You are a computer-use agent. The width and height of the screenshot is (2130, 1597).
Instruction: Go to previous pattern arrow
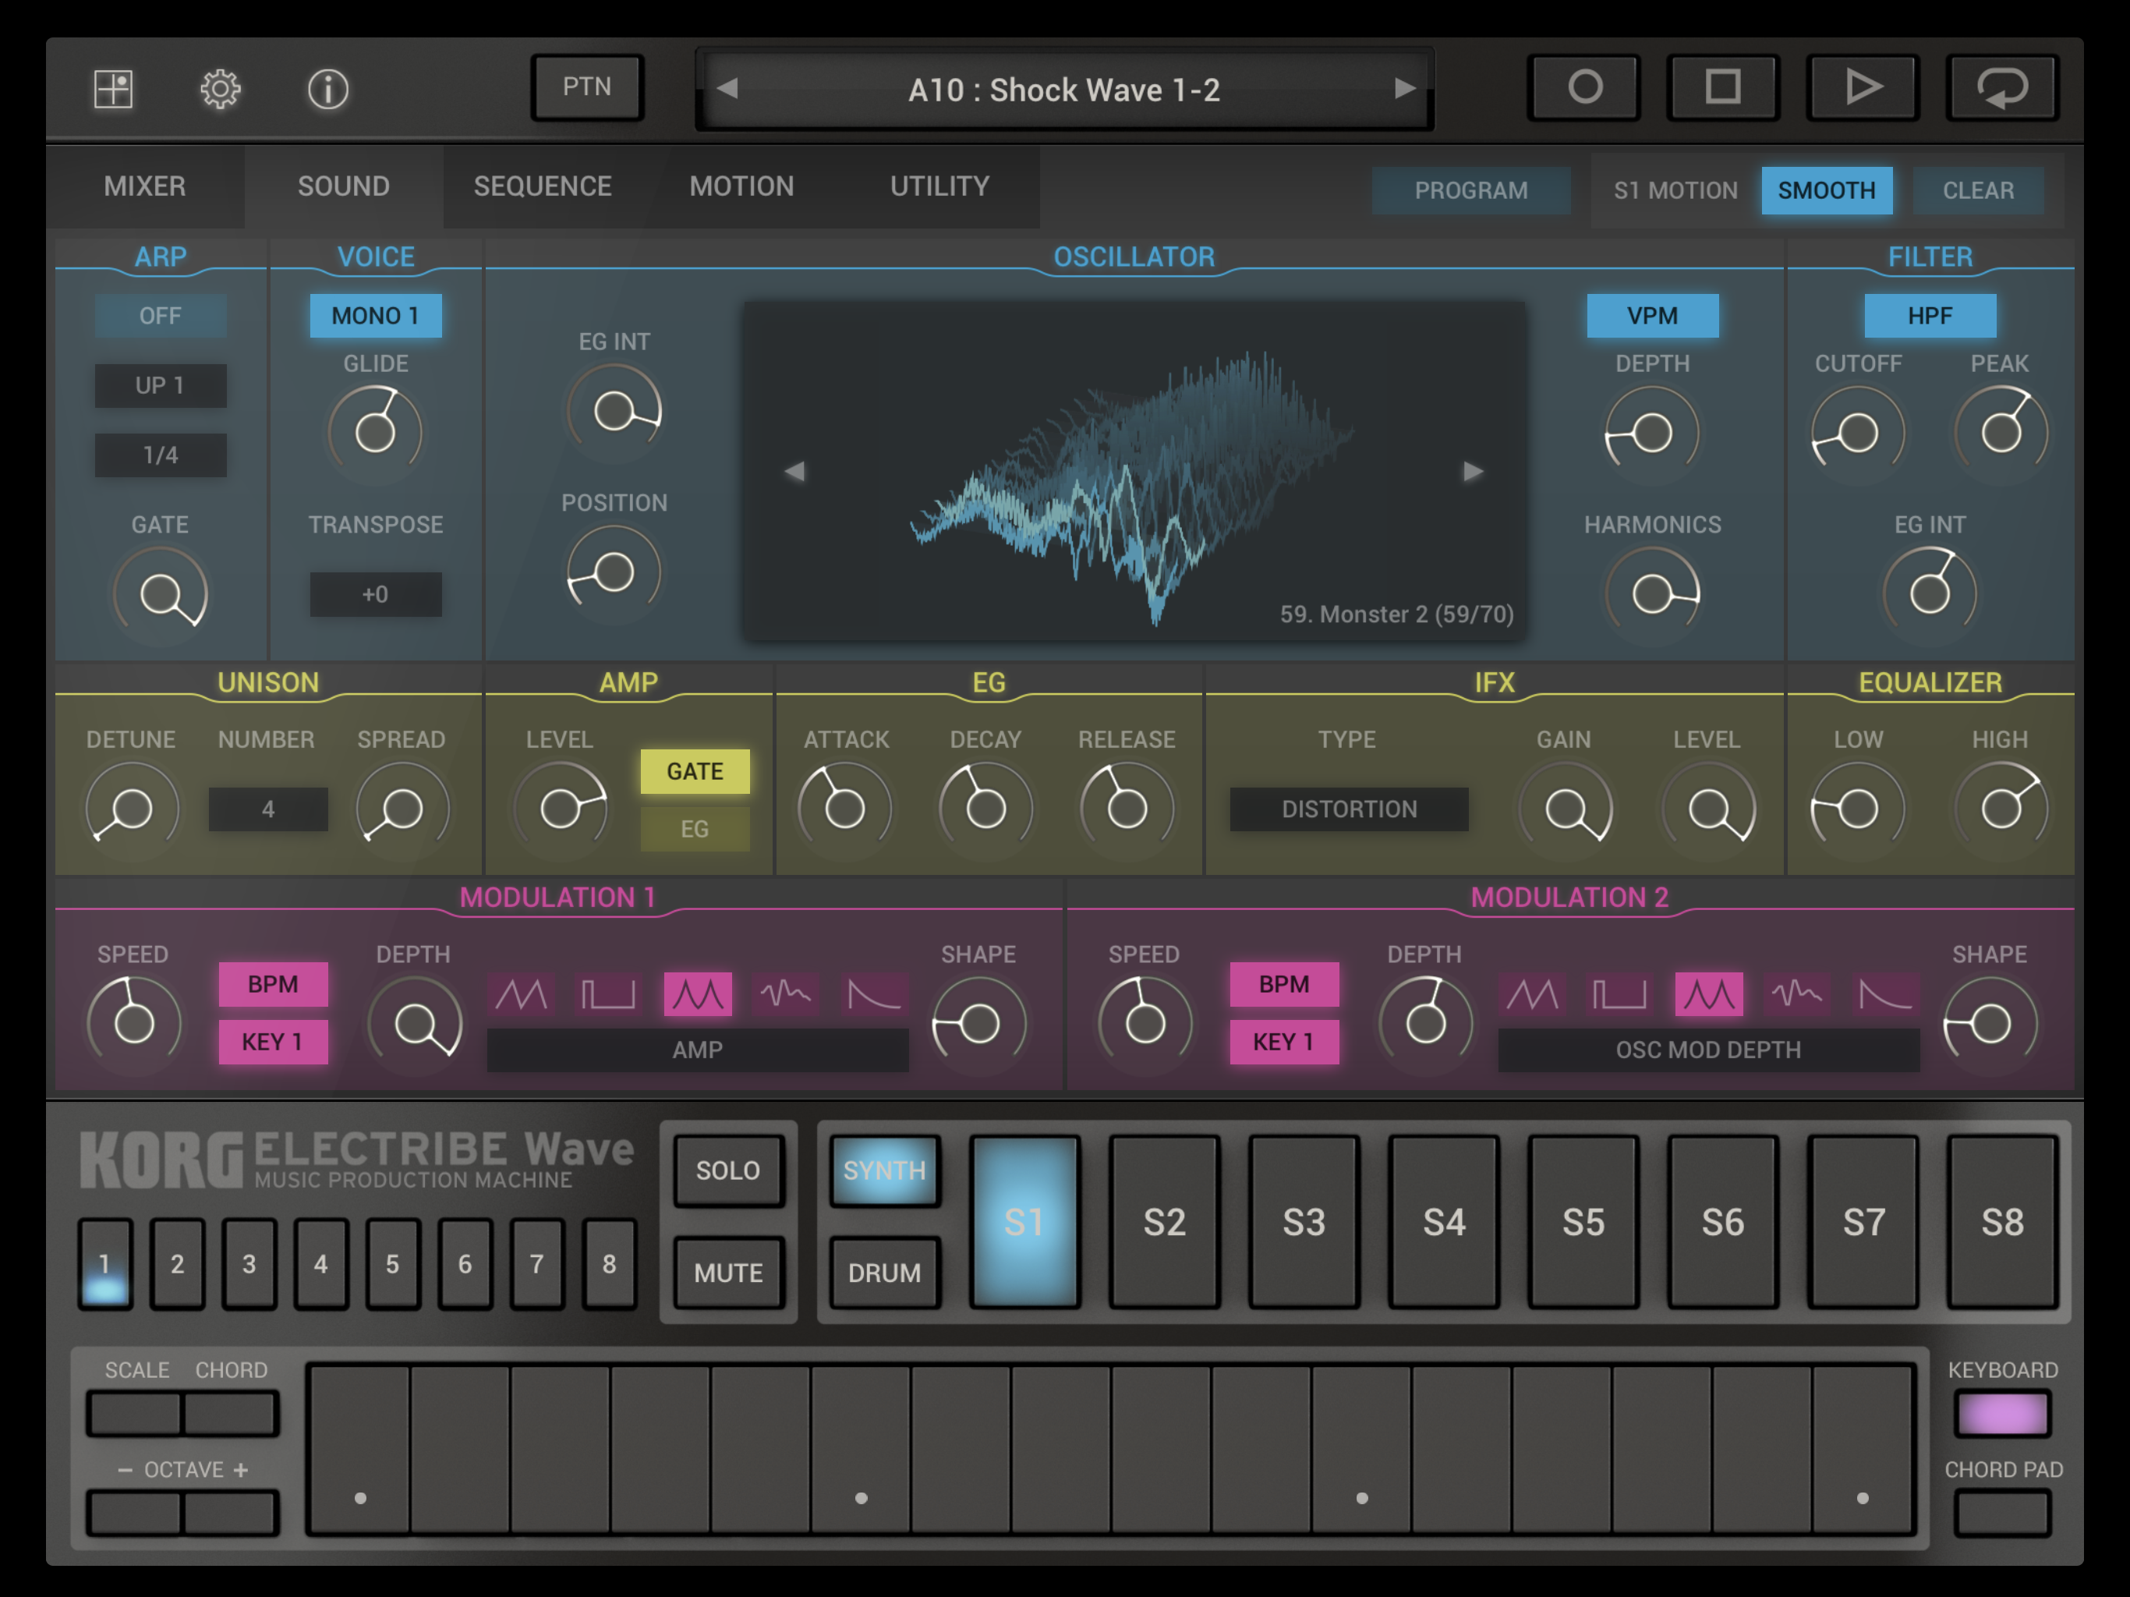click(x=728, y=89)
